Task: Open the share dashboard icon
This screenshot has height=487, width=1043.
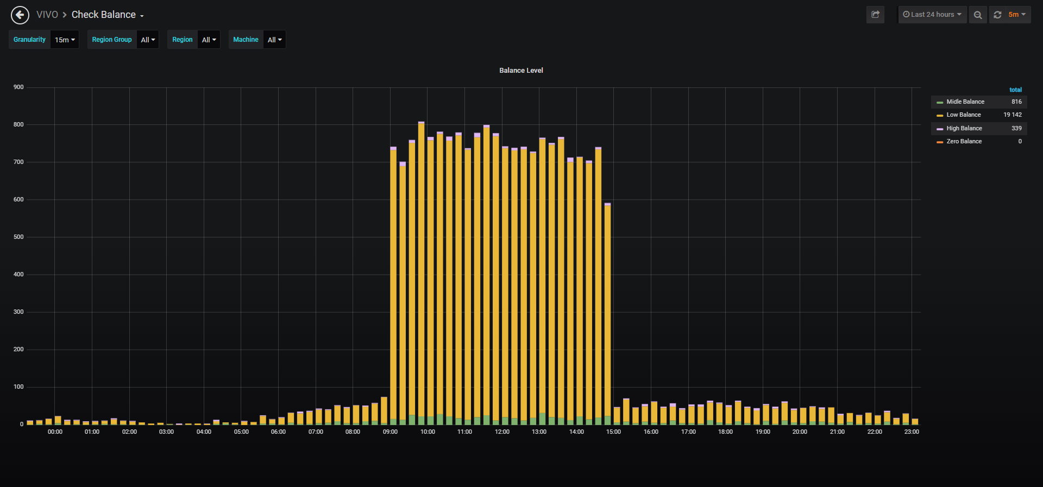Action: click(875, 15)
